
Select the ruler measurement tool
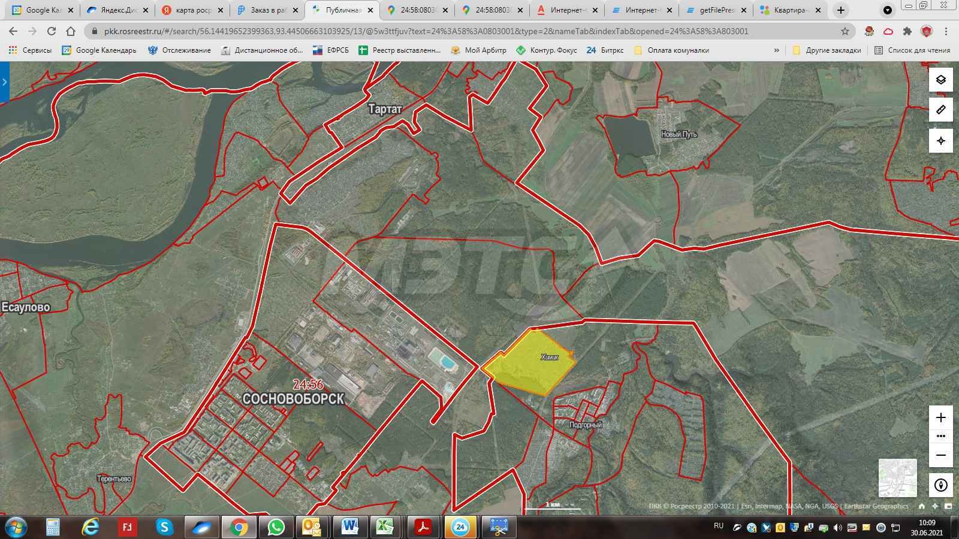pyautogui.click(x=940, y=110)
